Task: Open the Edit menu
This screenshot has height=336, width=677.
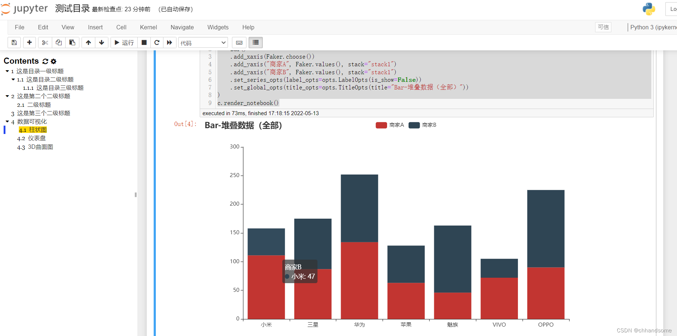Action: [x=43, y=27]
